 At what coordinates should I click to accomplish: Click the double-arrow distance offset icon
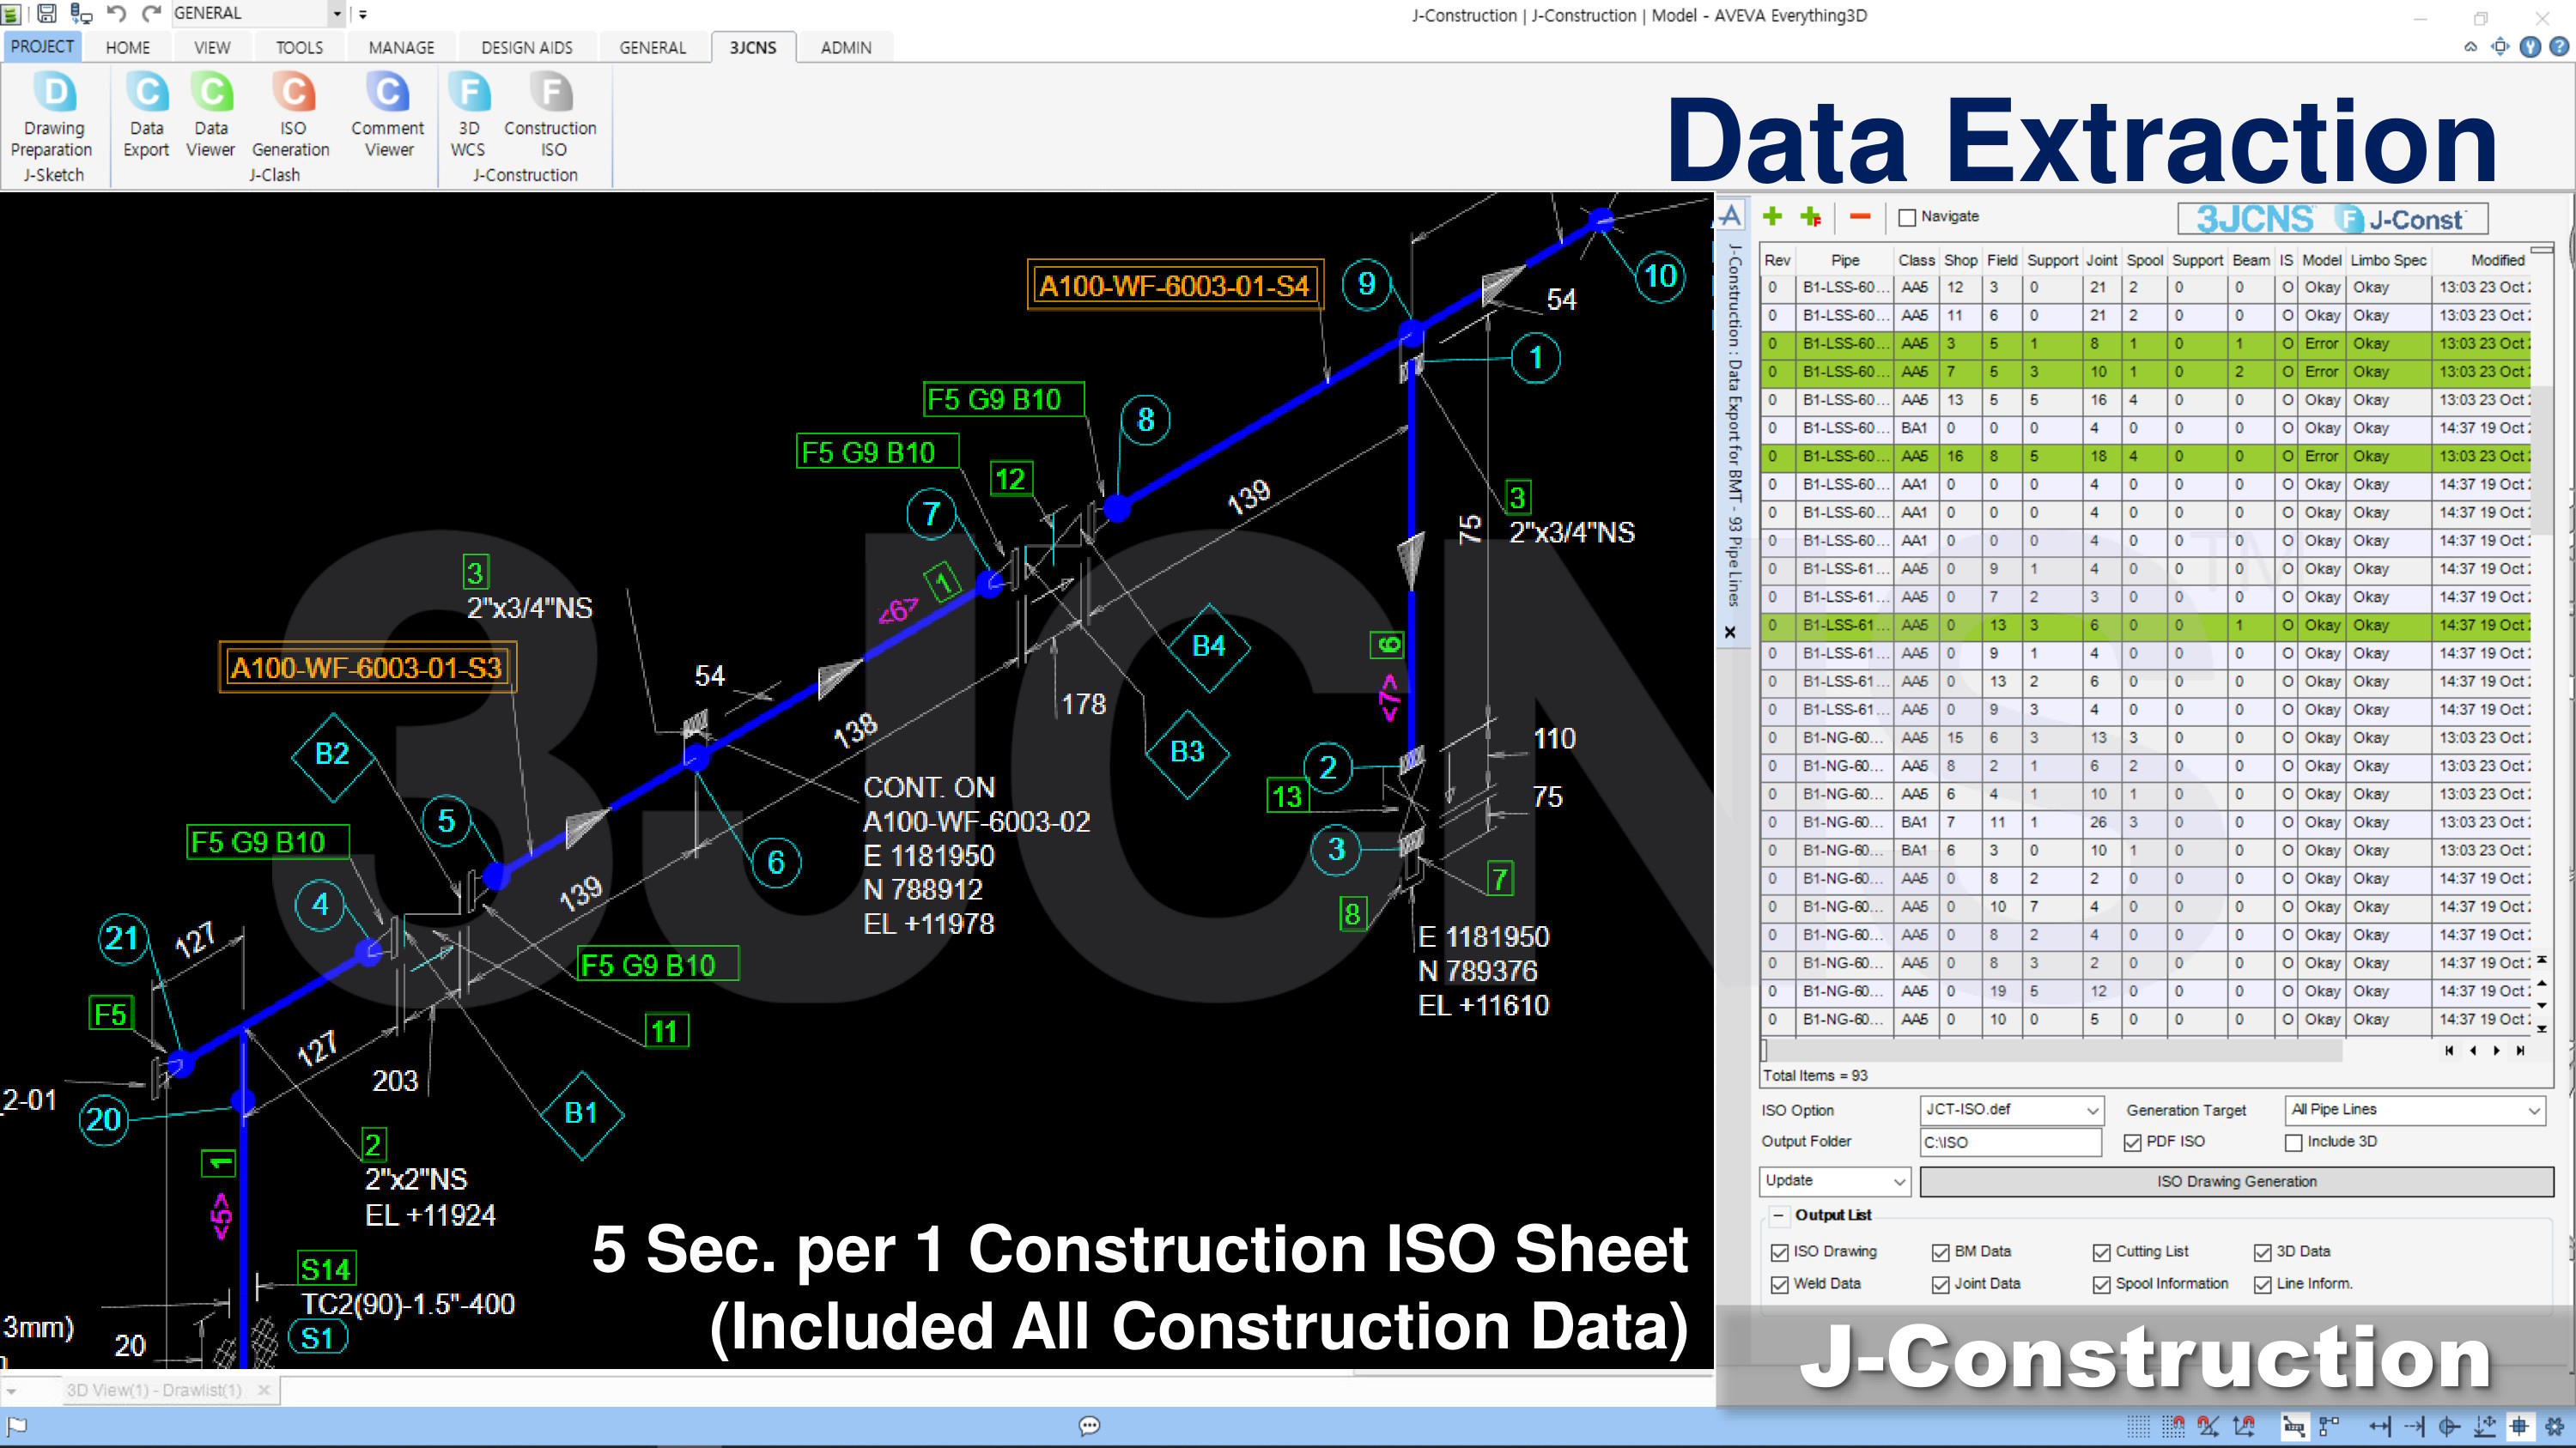click(2380, 1426)
